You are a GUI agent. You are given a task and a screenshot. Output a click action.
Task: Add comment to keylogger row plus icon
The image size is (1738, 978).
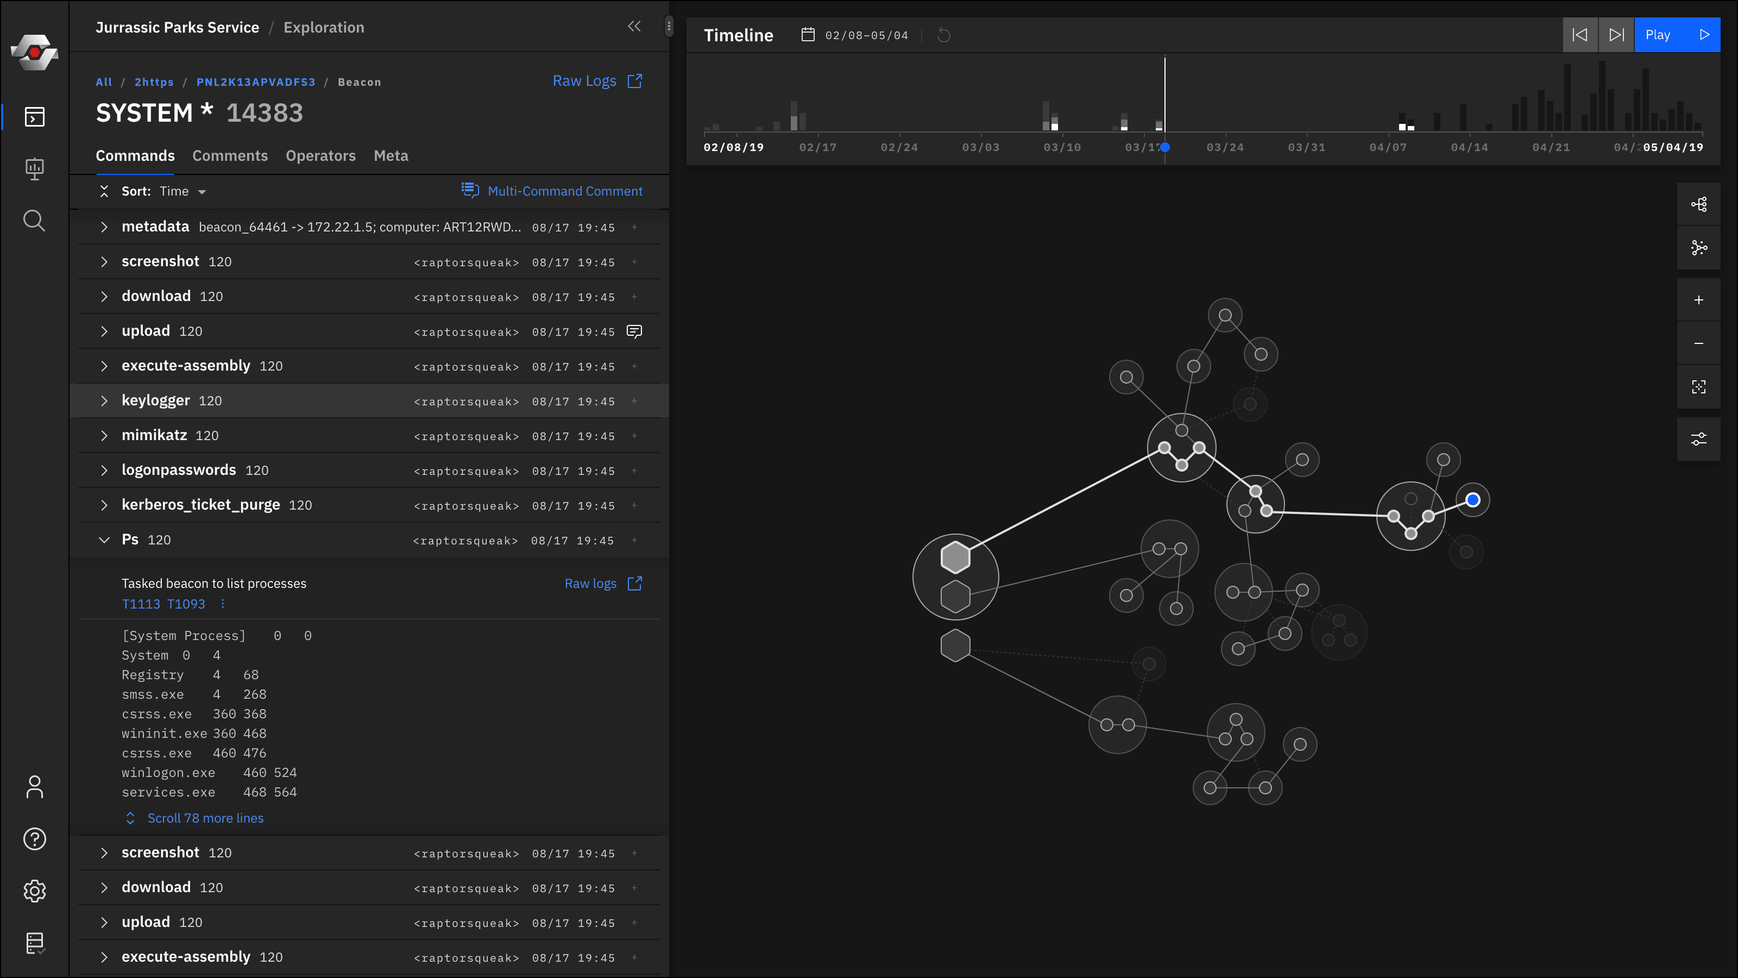[634, 401]
